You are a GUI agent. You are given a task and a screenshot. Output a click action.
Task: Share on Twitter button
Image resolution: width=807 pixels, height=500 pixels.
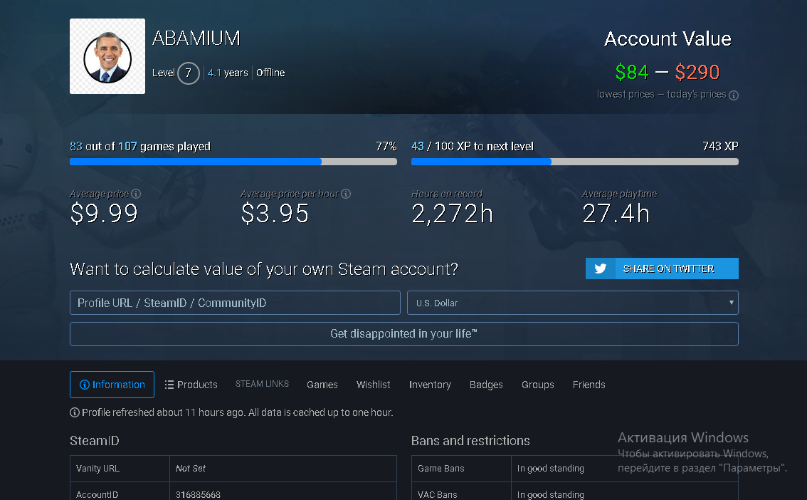click(662, 269)
